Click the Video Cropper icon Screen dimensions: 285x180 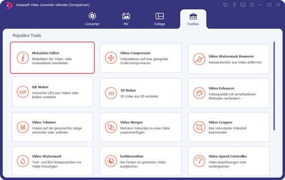click(199, 127)
